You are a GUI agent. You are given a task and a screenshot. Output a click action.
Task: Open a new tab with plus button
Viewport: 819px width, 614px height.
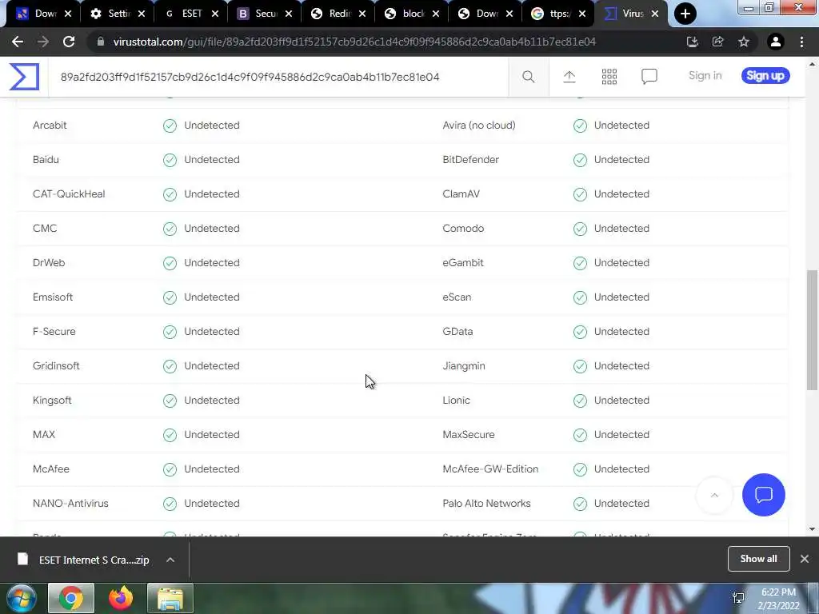coord(685,14)
